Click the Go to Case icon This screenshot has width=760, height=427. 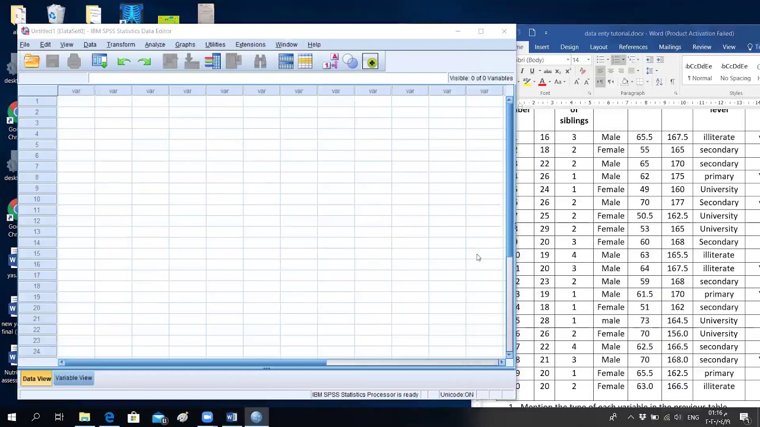pyautogui.click(x=170, y=61)
